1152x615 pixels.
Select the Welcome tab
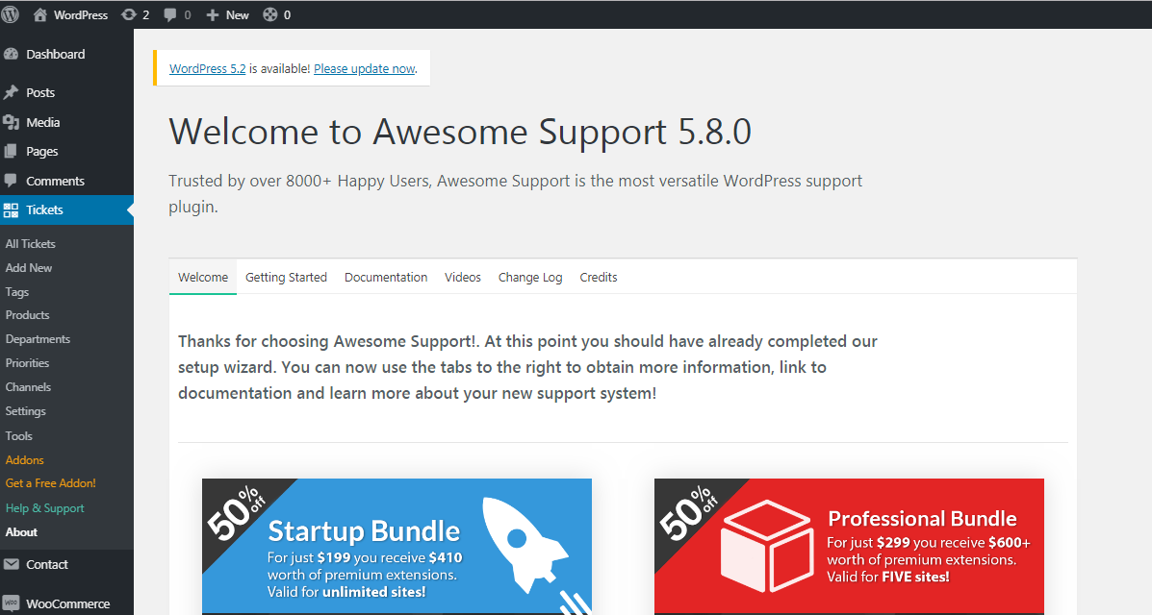point(203,278)
